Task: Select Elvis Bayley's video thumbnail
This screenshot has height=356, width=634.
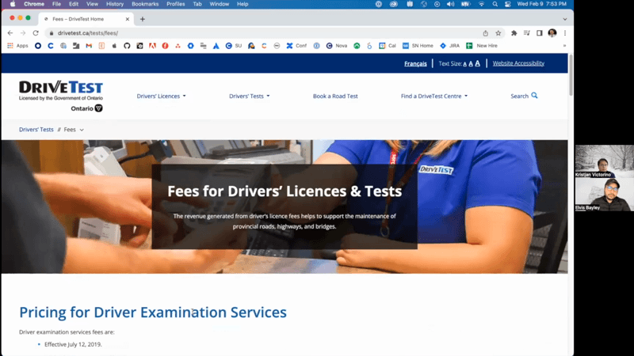Action: coord(605,194)
